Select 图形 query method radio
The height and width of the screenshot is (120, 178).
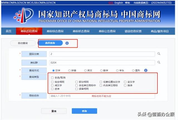point(133,71)
